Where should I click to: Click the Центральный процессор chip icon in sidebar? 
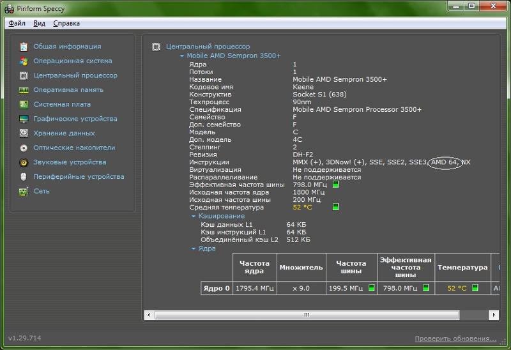[x=24, y=75]
